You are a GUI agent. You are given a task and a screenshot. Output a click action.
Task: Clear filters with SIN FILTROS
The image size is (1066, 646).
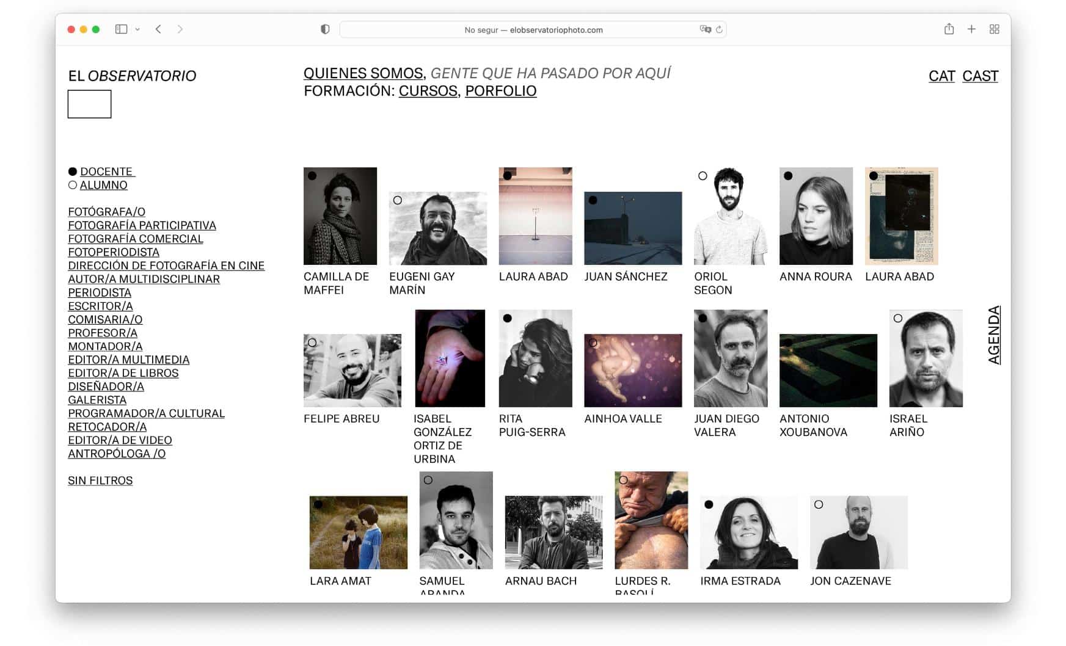pyautogui.click(x=100, y=481)
